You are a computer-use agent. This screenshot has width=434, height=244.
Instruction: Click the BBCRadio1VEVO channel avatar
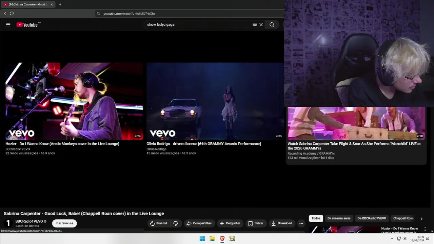click(8, 223)
